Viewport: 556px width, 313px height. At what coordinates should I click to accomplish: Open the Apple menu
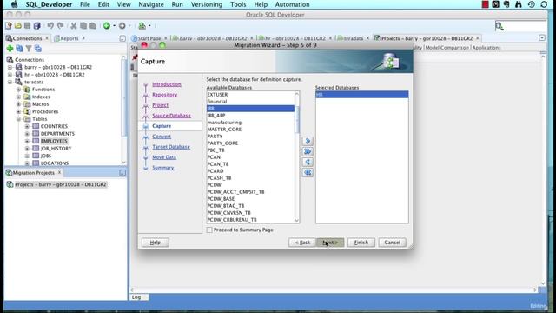coord(14,4)
